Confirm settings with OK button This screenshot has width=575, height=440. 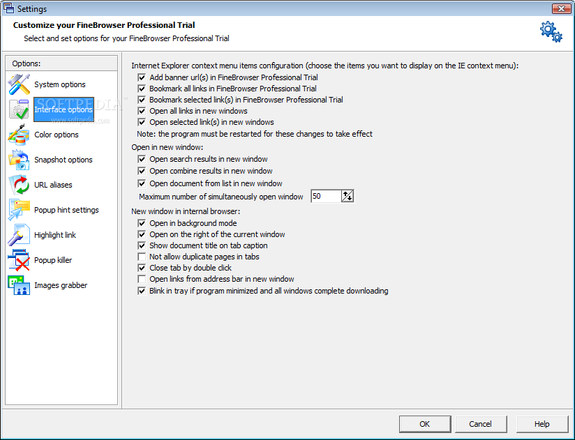(425, 424)
